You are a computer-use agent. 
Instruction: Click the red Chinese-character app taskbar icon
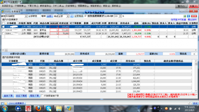(28, 109)
